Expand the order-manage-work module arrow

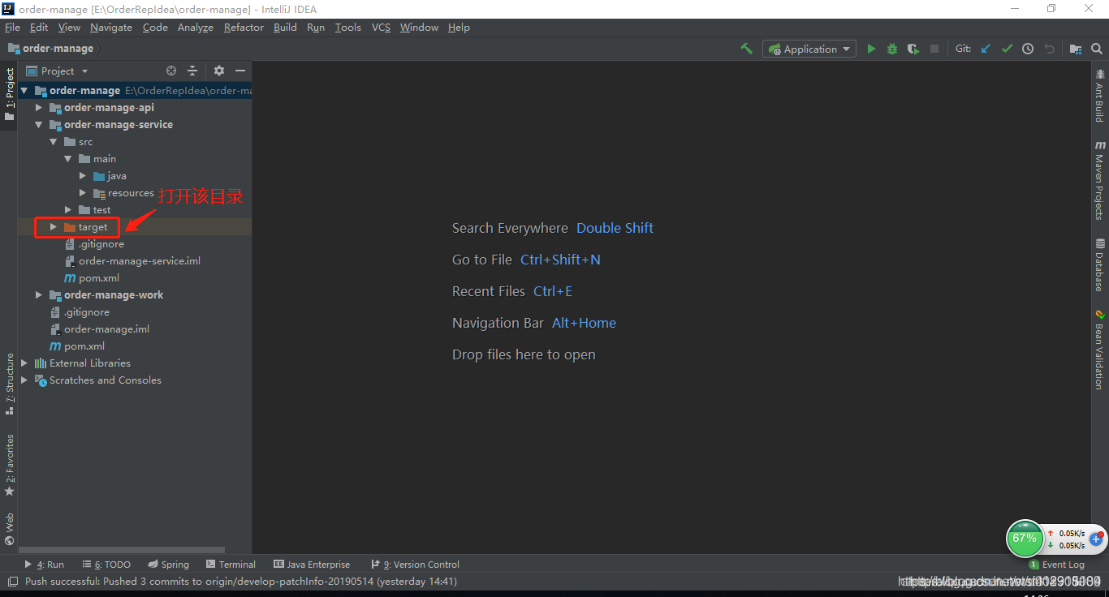pyautogui.click(x=38, y=295)
